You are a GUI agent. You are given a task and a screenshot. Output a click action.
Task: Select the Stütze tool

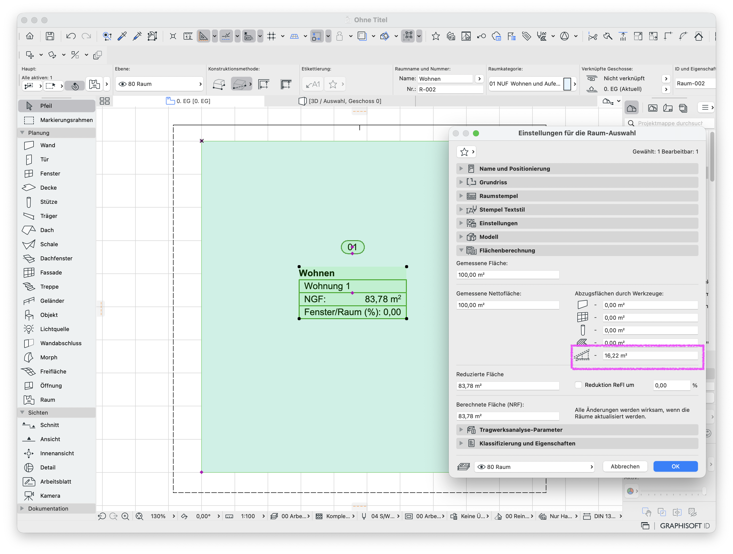(56, 202)
